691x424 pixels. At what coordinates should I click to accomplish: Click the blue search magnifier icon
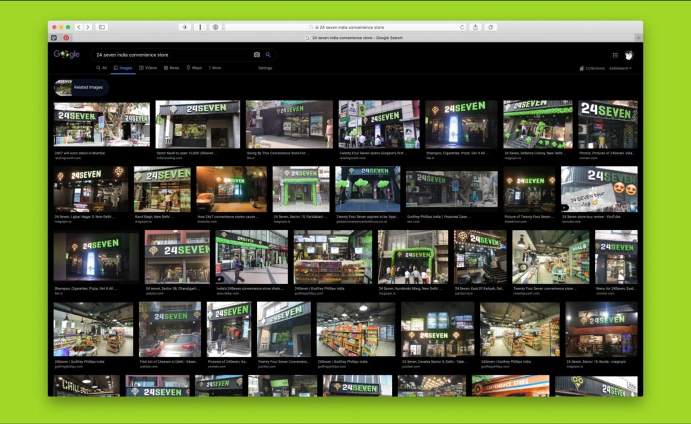pos(268,55)
